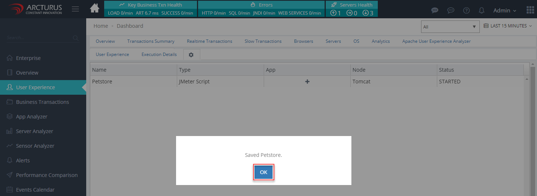Click inside the sidebar Search field
Viewport: 537px width, 196px height.
pos(39,38)
